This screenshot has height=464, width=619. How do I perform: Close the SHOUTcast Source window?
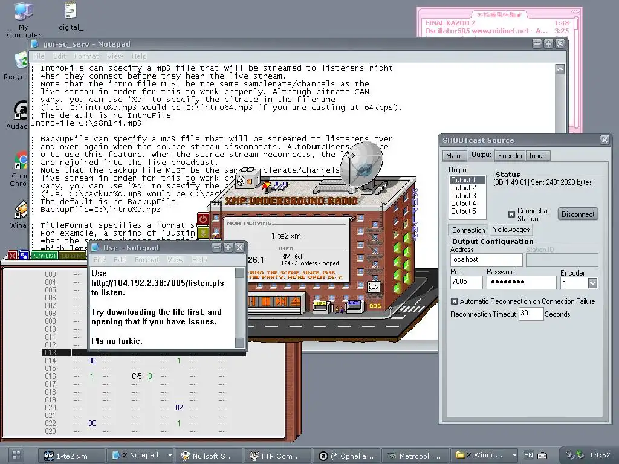point(604,140)
